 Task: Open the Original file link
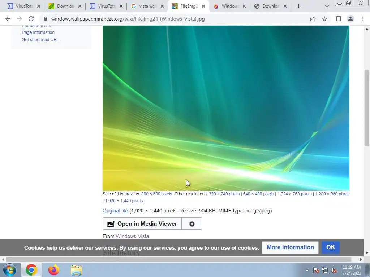pos(115,211)
